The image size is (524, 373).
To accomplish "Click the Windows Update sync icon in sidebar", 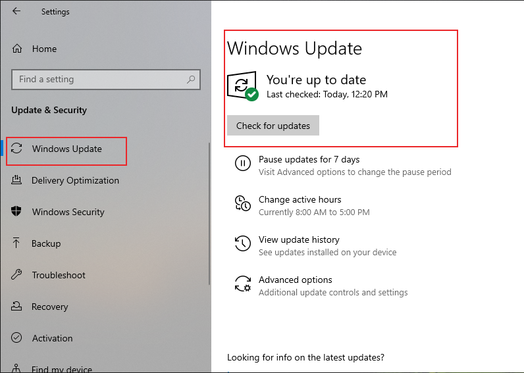I will [x=16, y=148].
